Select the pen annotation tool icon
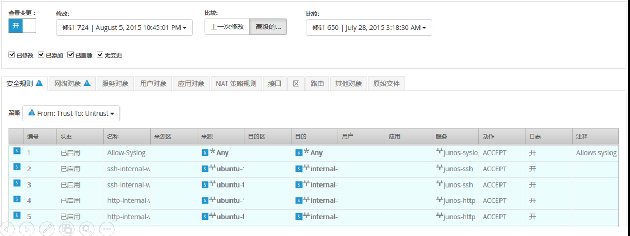This screenshot has height=236, width=630. pos(47,229)
